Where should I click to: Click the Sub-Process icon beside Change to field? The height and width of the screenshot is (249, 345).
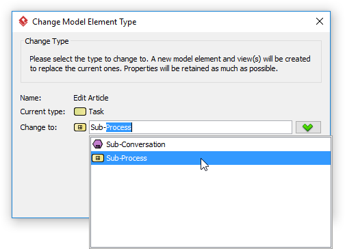tap(80, 127)
